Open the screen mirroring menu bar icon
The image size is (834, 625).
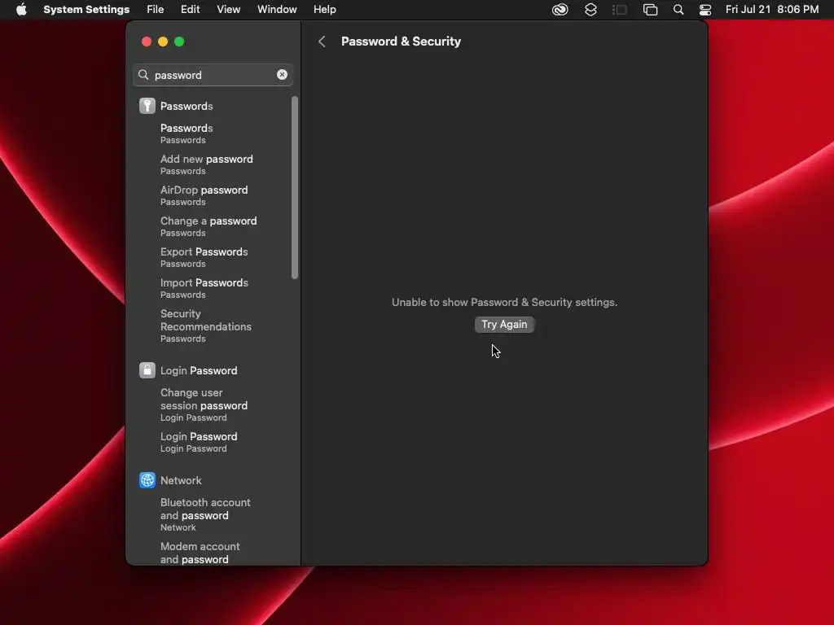(x=650, y=10)
